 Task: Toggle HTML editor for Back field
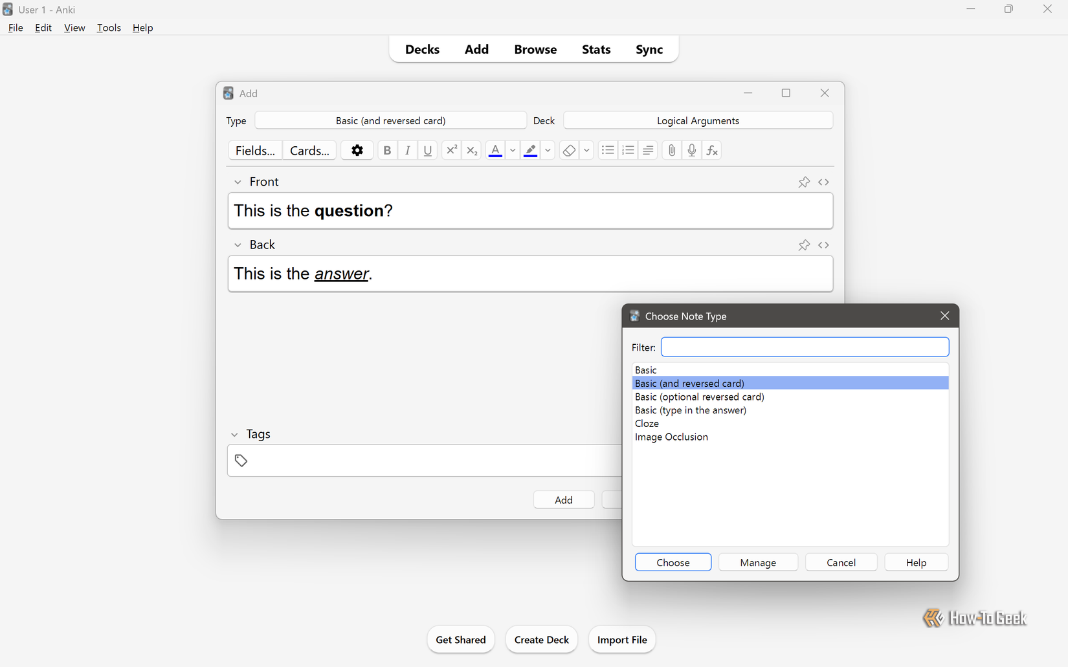click(823, 245)
